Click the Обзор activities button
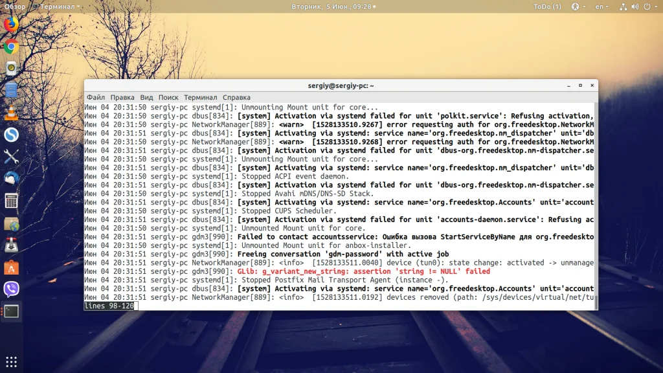This screenshot has width=663, height=373. point(15,6)
